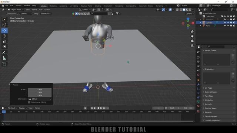The height and width of the screenshot is (133, 237).
Task: Click the Blender logo menu icon
Action: click(3, 6)
